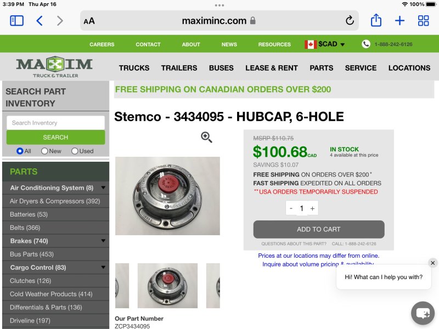
Task: Open the TRAILERS navigation menu
Action: pyautogui.click(x=179, y=68)
